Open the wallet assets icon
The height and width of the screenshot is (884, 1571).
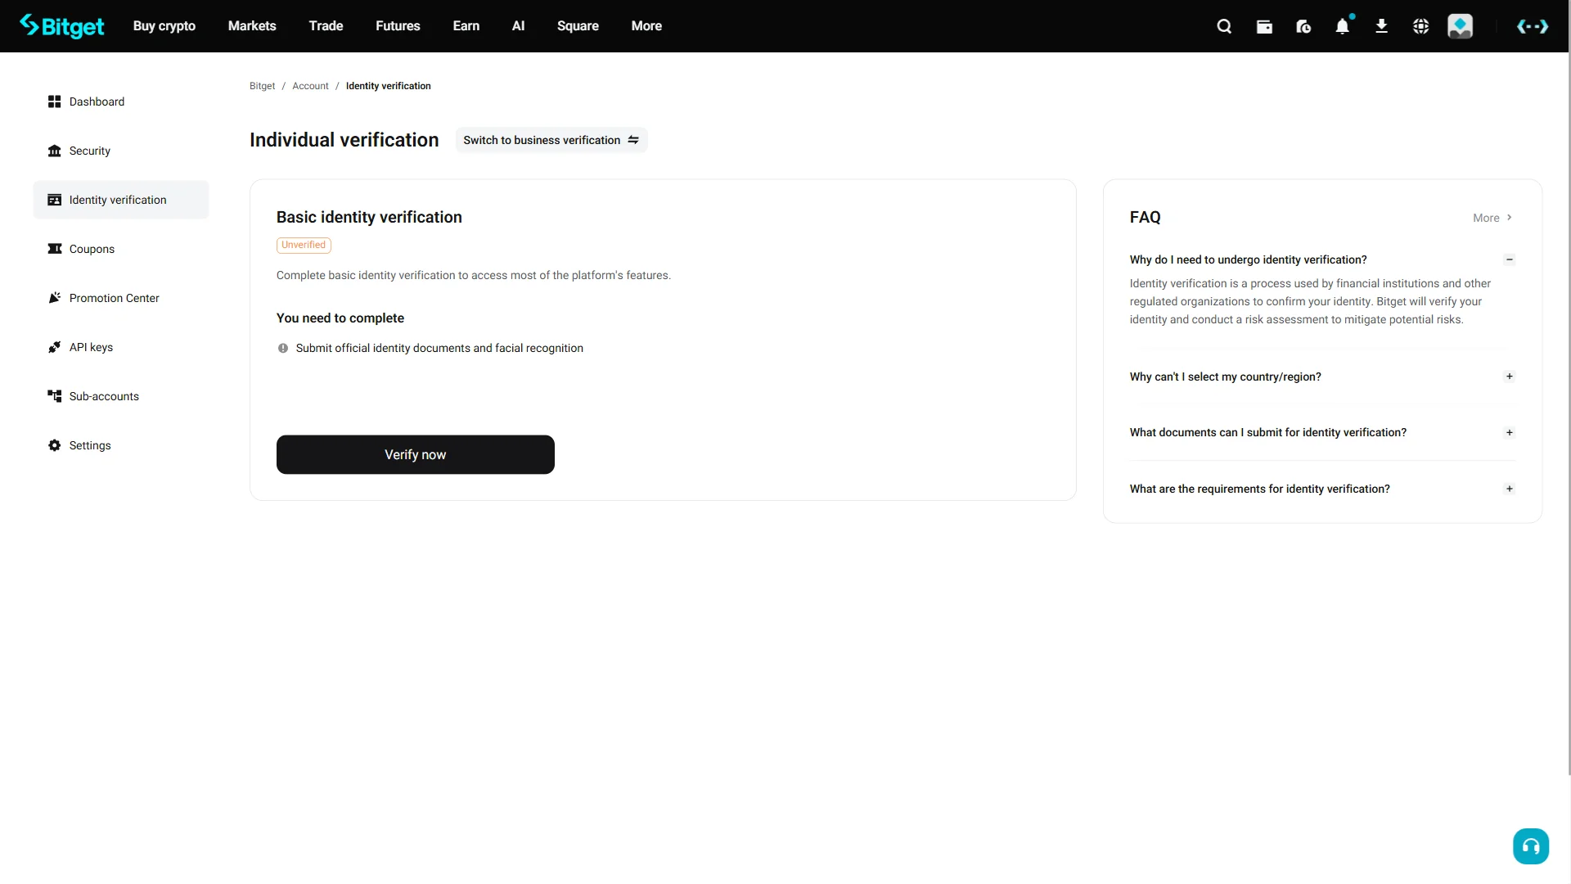[1264, 26]
